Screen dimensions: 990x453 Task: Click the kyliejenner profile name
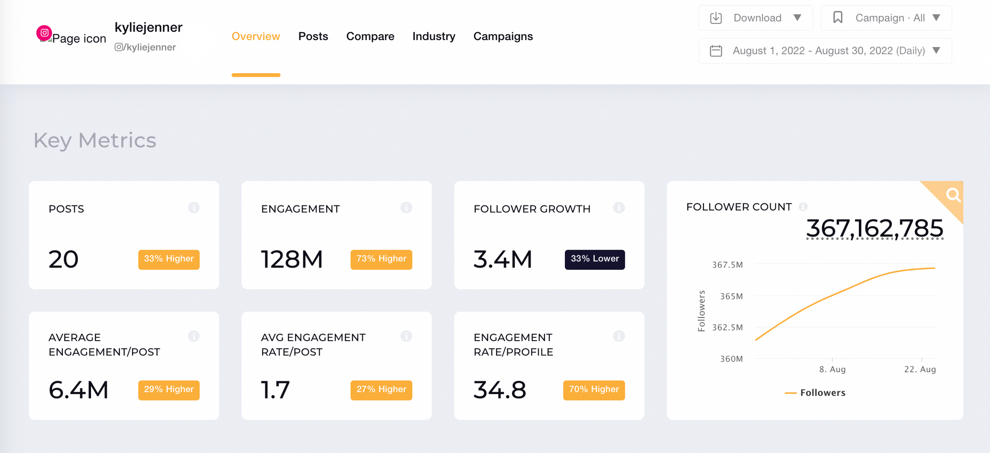click(148, 27)
